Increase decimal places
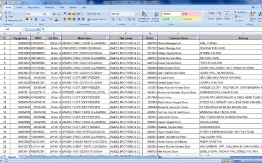 129,19
